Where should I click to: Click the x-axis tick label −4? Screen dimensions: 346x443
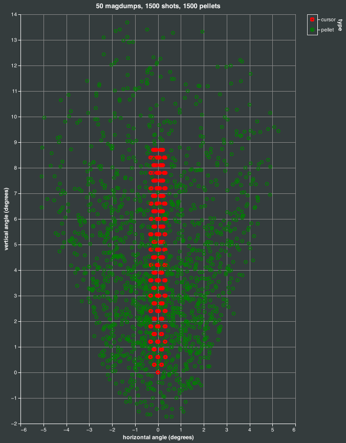click(67, 430)
